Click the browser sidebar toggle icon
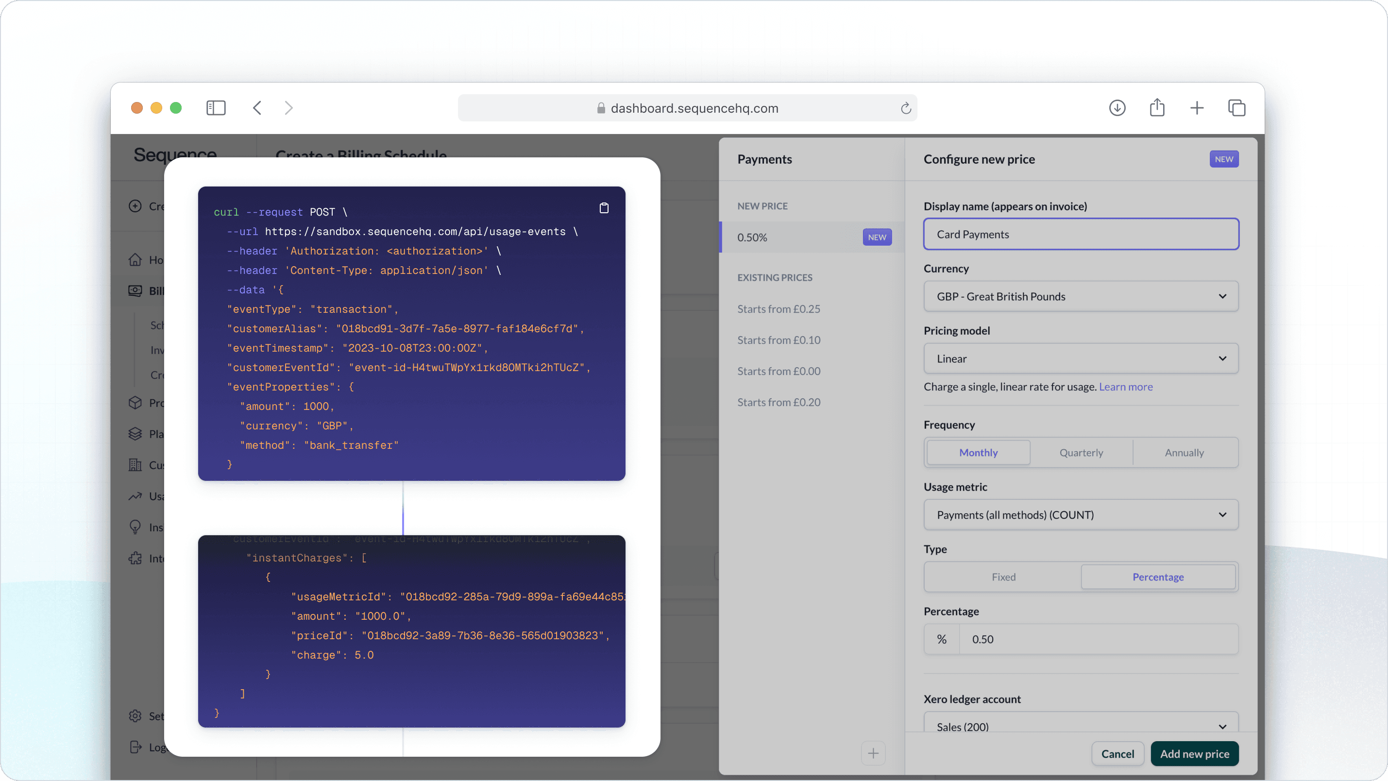 pyautogui.click(x=216, y=108)
